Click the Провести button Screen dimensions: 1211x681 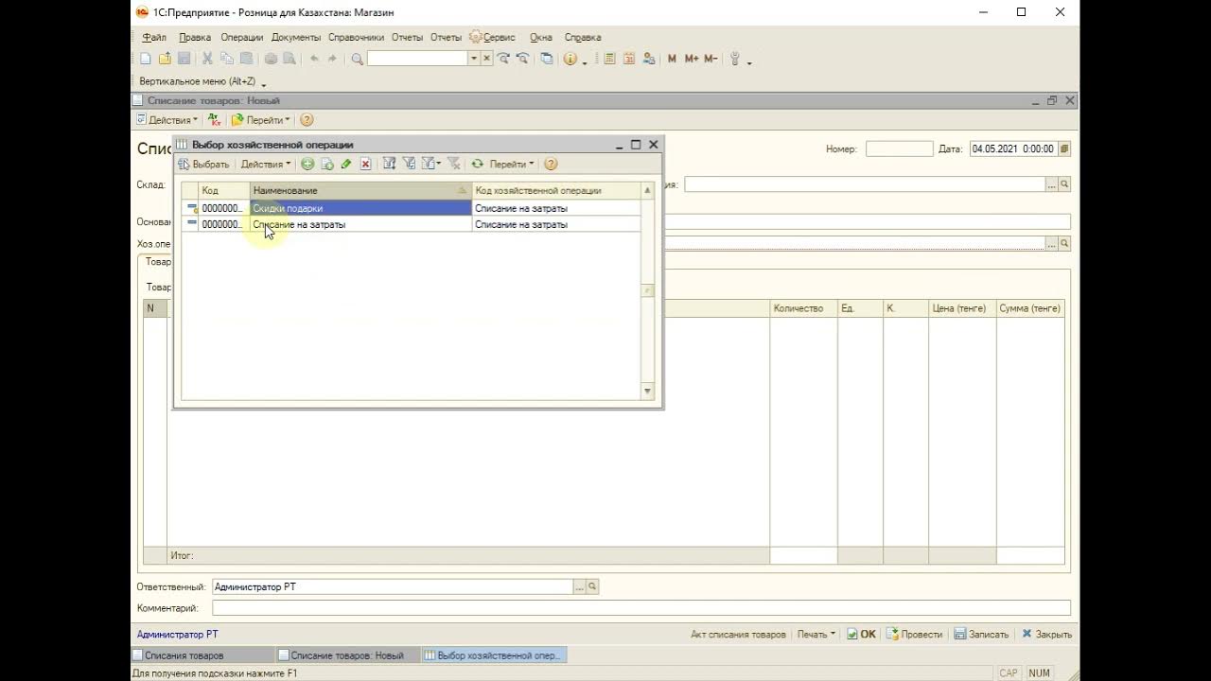coord(913,635)
